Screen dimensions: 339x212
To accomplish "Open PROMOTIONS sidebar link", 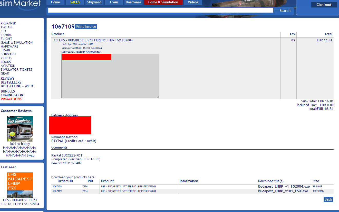I will pyautogui.click(x=11, y=99).
